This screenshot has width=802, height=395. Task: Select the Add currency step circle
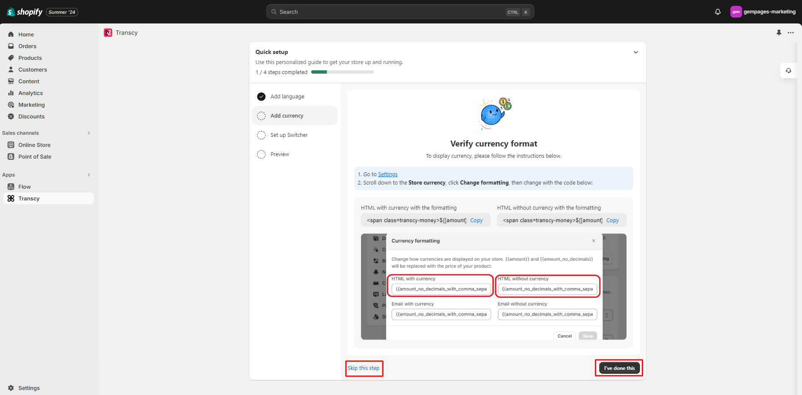261,116
